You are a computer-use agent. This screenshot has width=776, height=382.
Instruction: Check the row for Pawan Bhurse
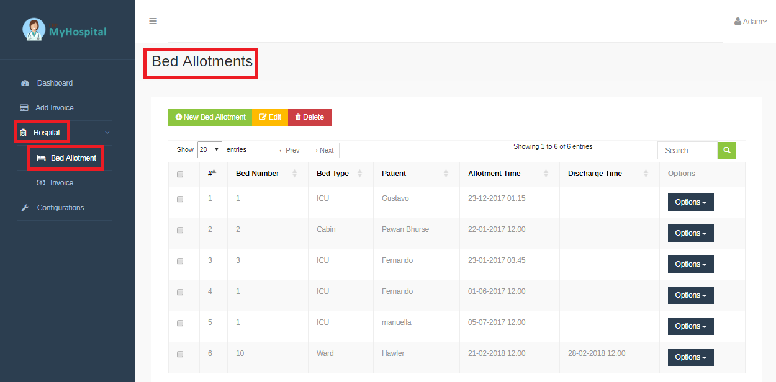pos(180,230)
